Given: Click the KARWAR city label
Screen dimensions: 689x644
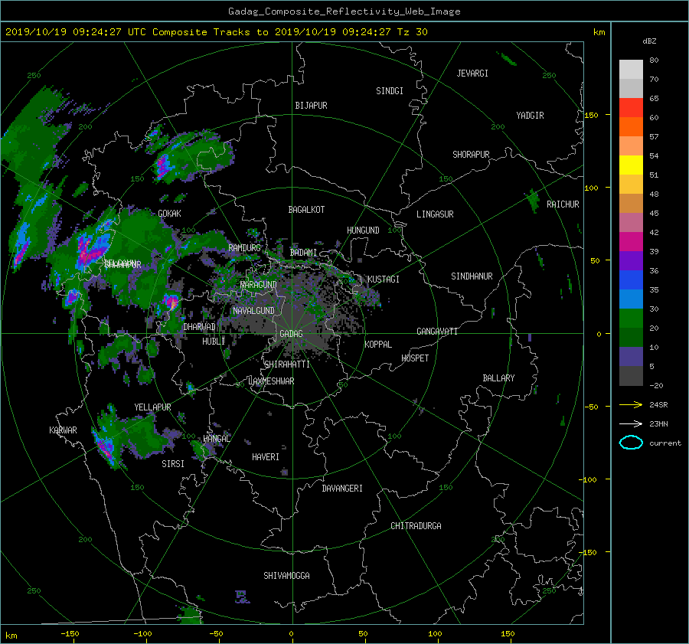Looking at the screenshot, I should point(63,430).
